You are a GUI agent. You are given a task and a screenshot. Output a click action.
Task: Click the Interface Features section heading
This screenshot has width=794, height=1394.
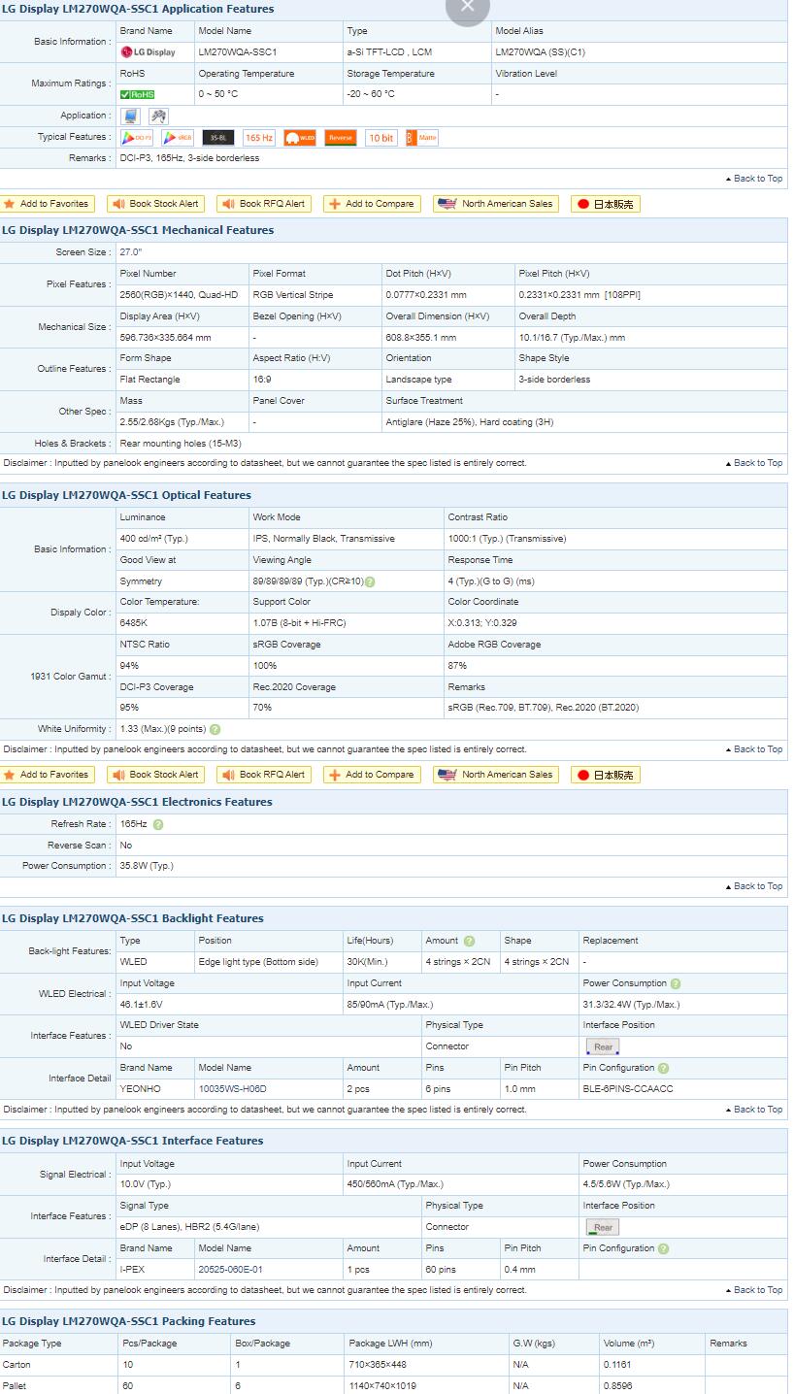(x=132, y=1141)
